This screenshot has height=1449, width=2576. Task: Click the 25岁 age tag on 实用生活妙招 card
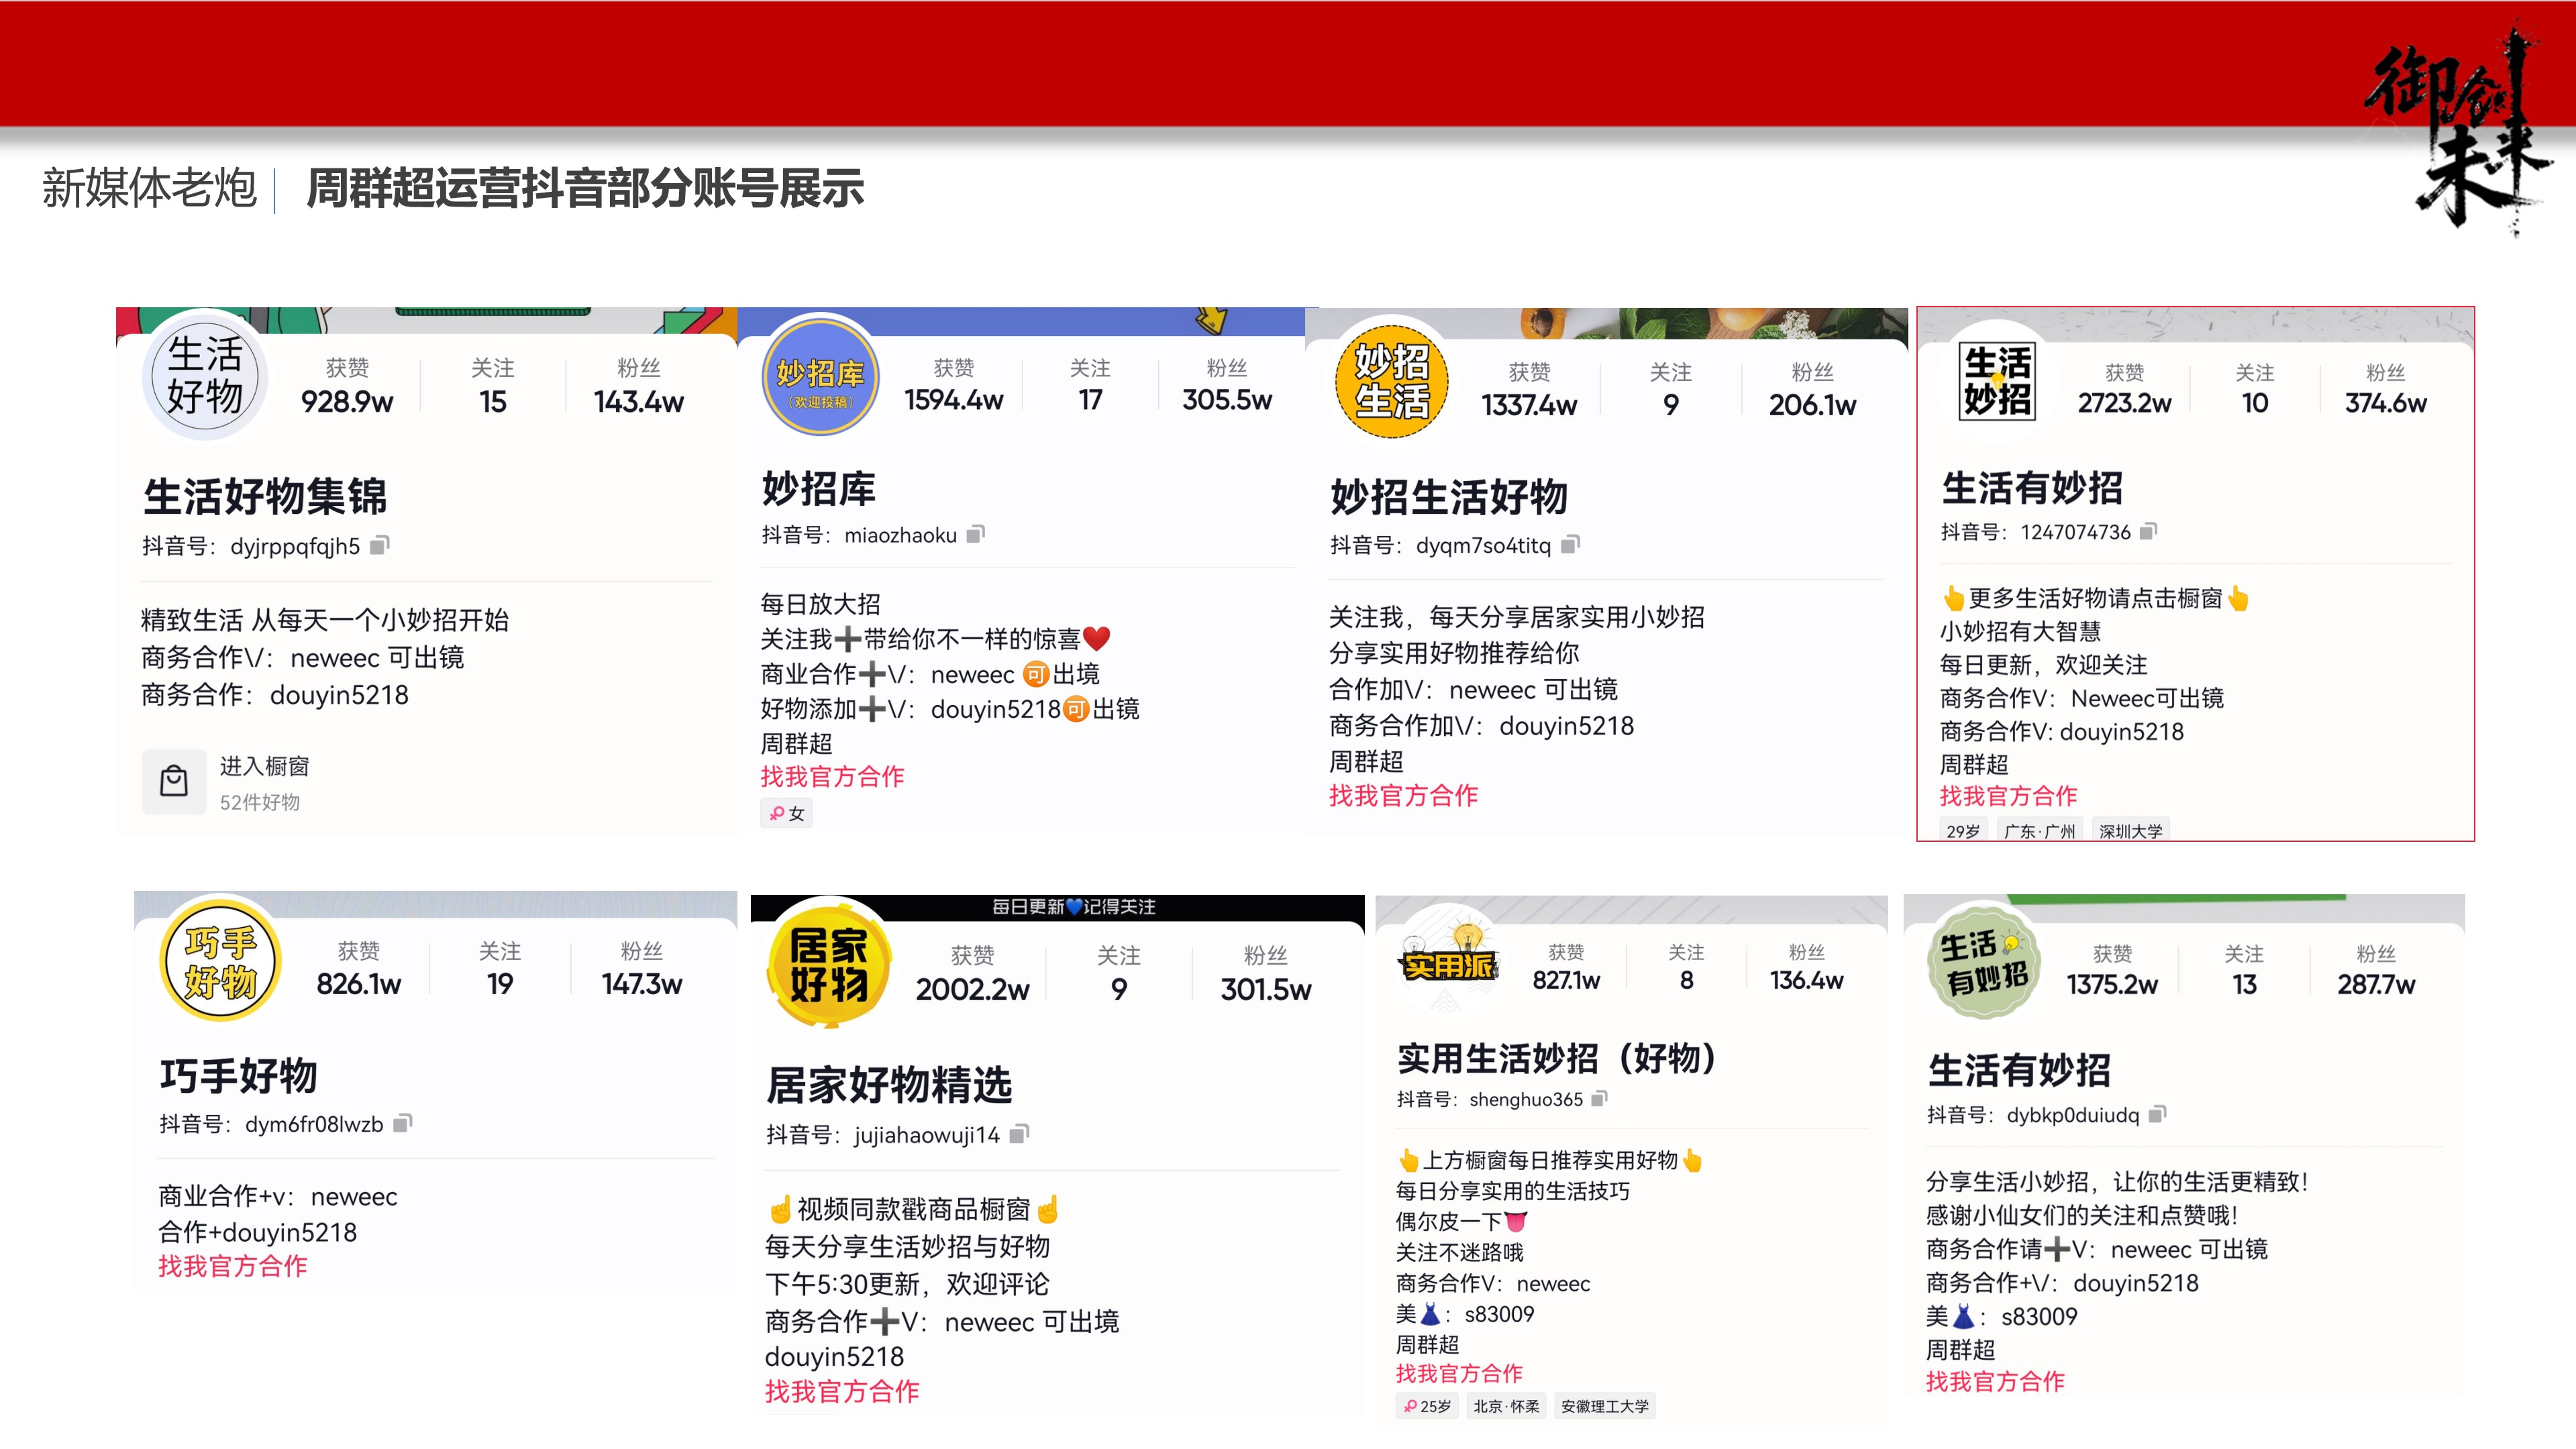pyautogui.click(x=1427, y=1406)
